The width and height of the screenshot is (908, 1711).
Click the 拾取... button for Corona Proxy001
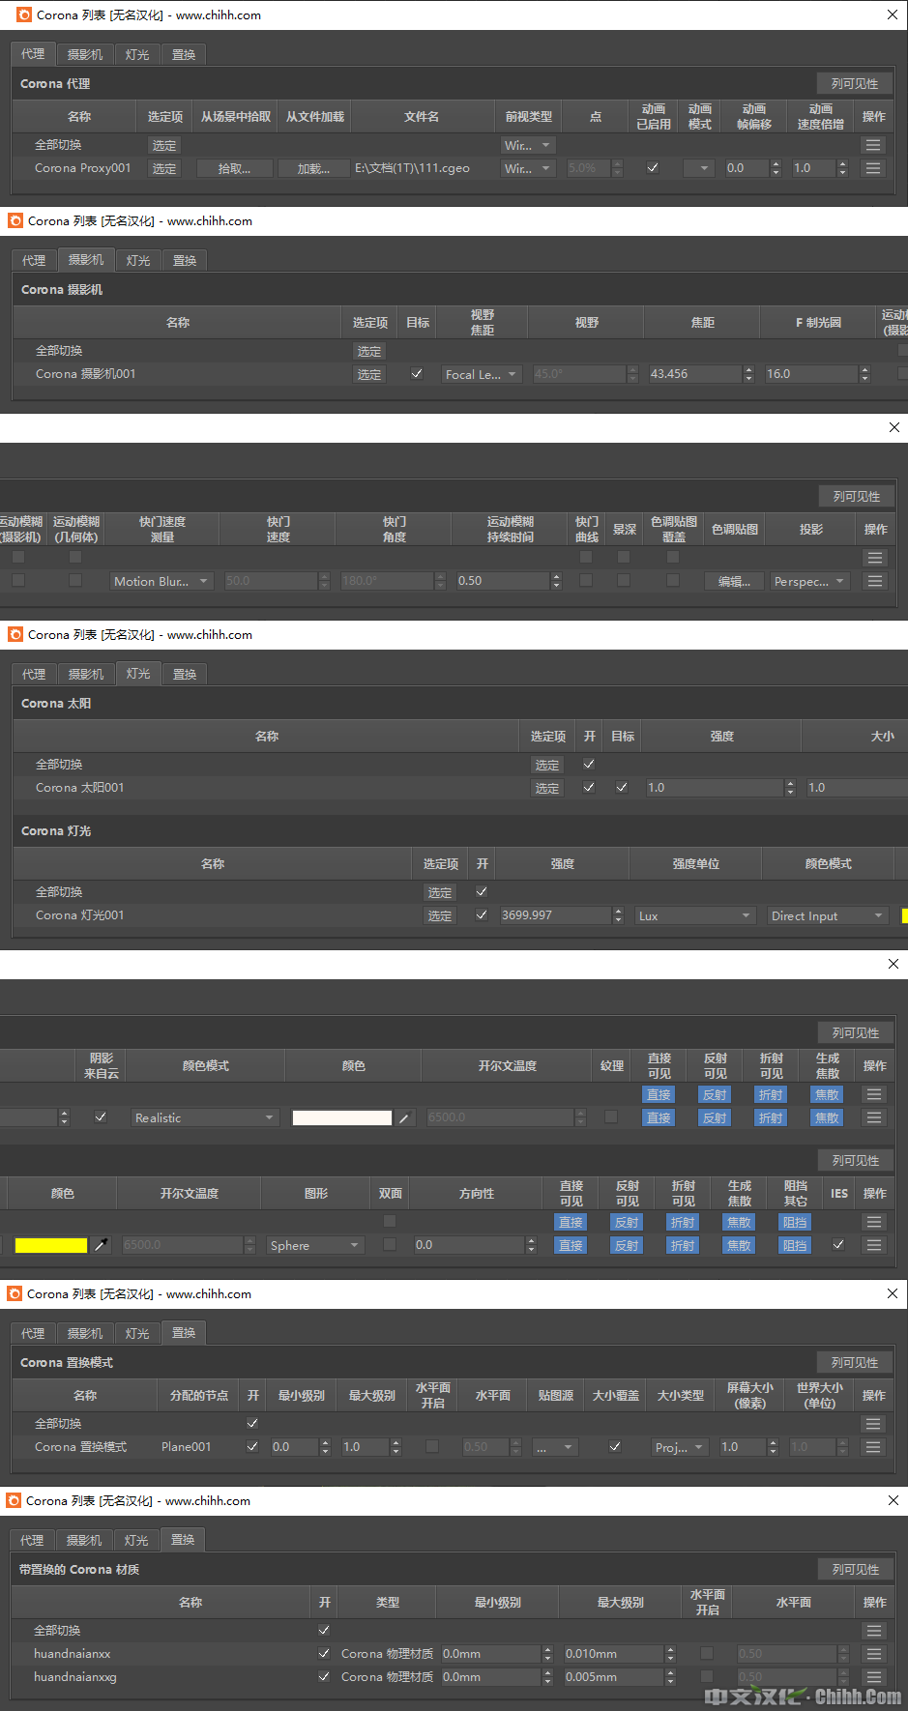pos(234,168)
